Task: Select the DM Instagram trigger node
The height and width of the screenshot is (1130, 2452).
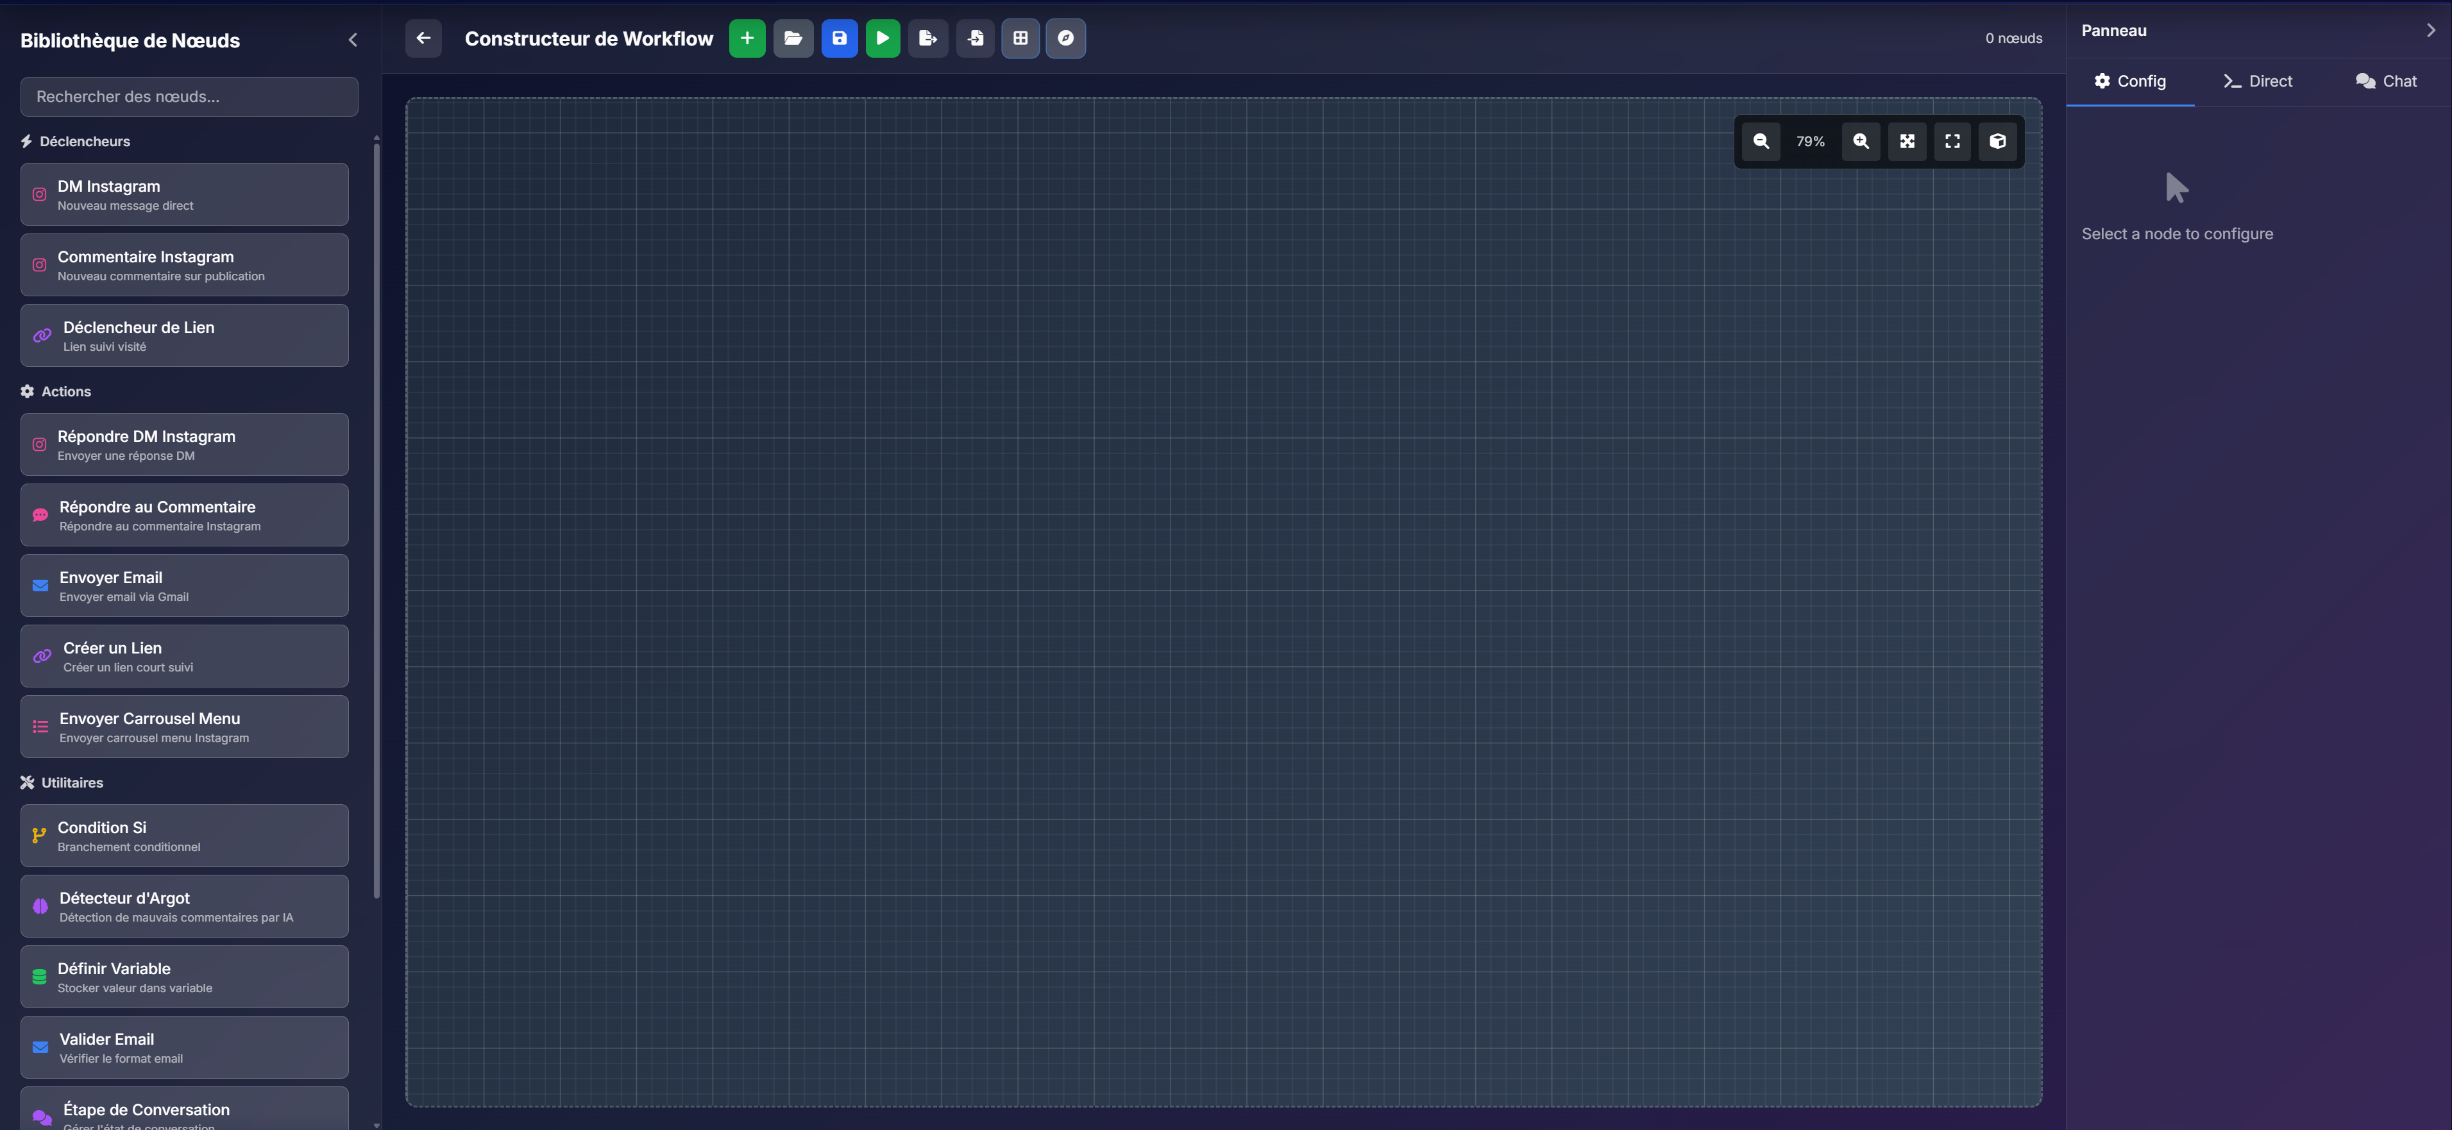Action: 183,193
